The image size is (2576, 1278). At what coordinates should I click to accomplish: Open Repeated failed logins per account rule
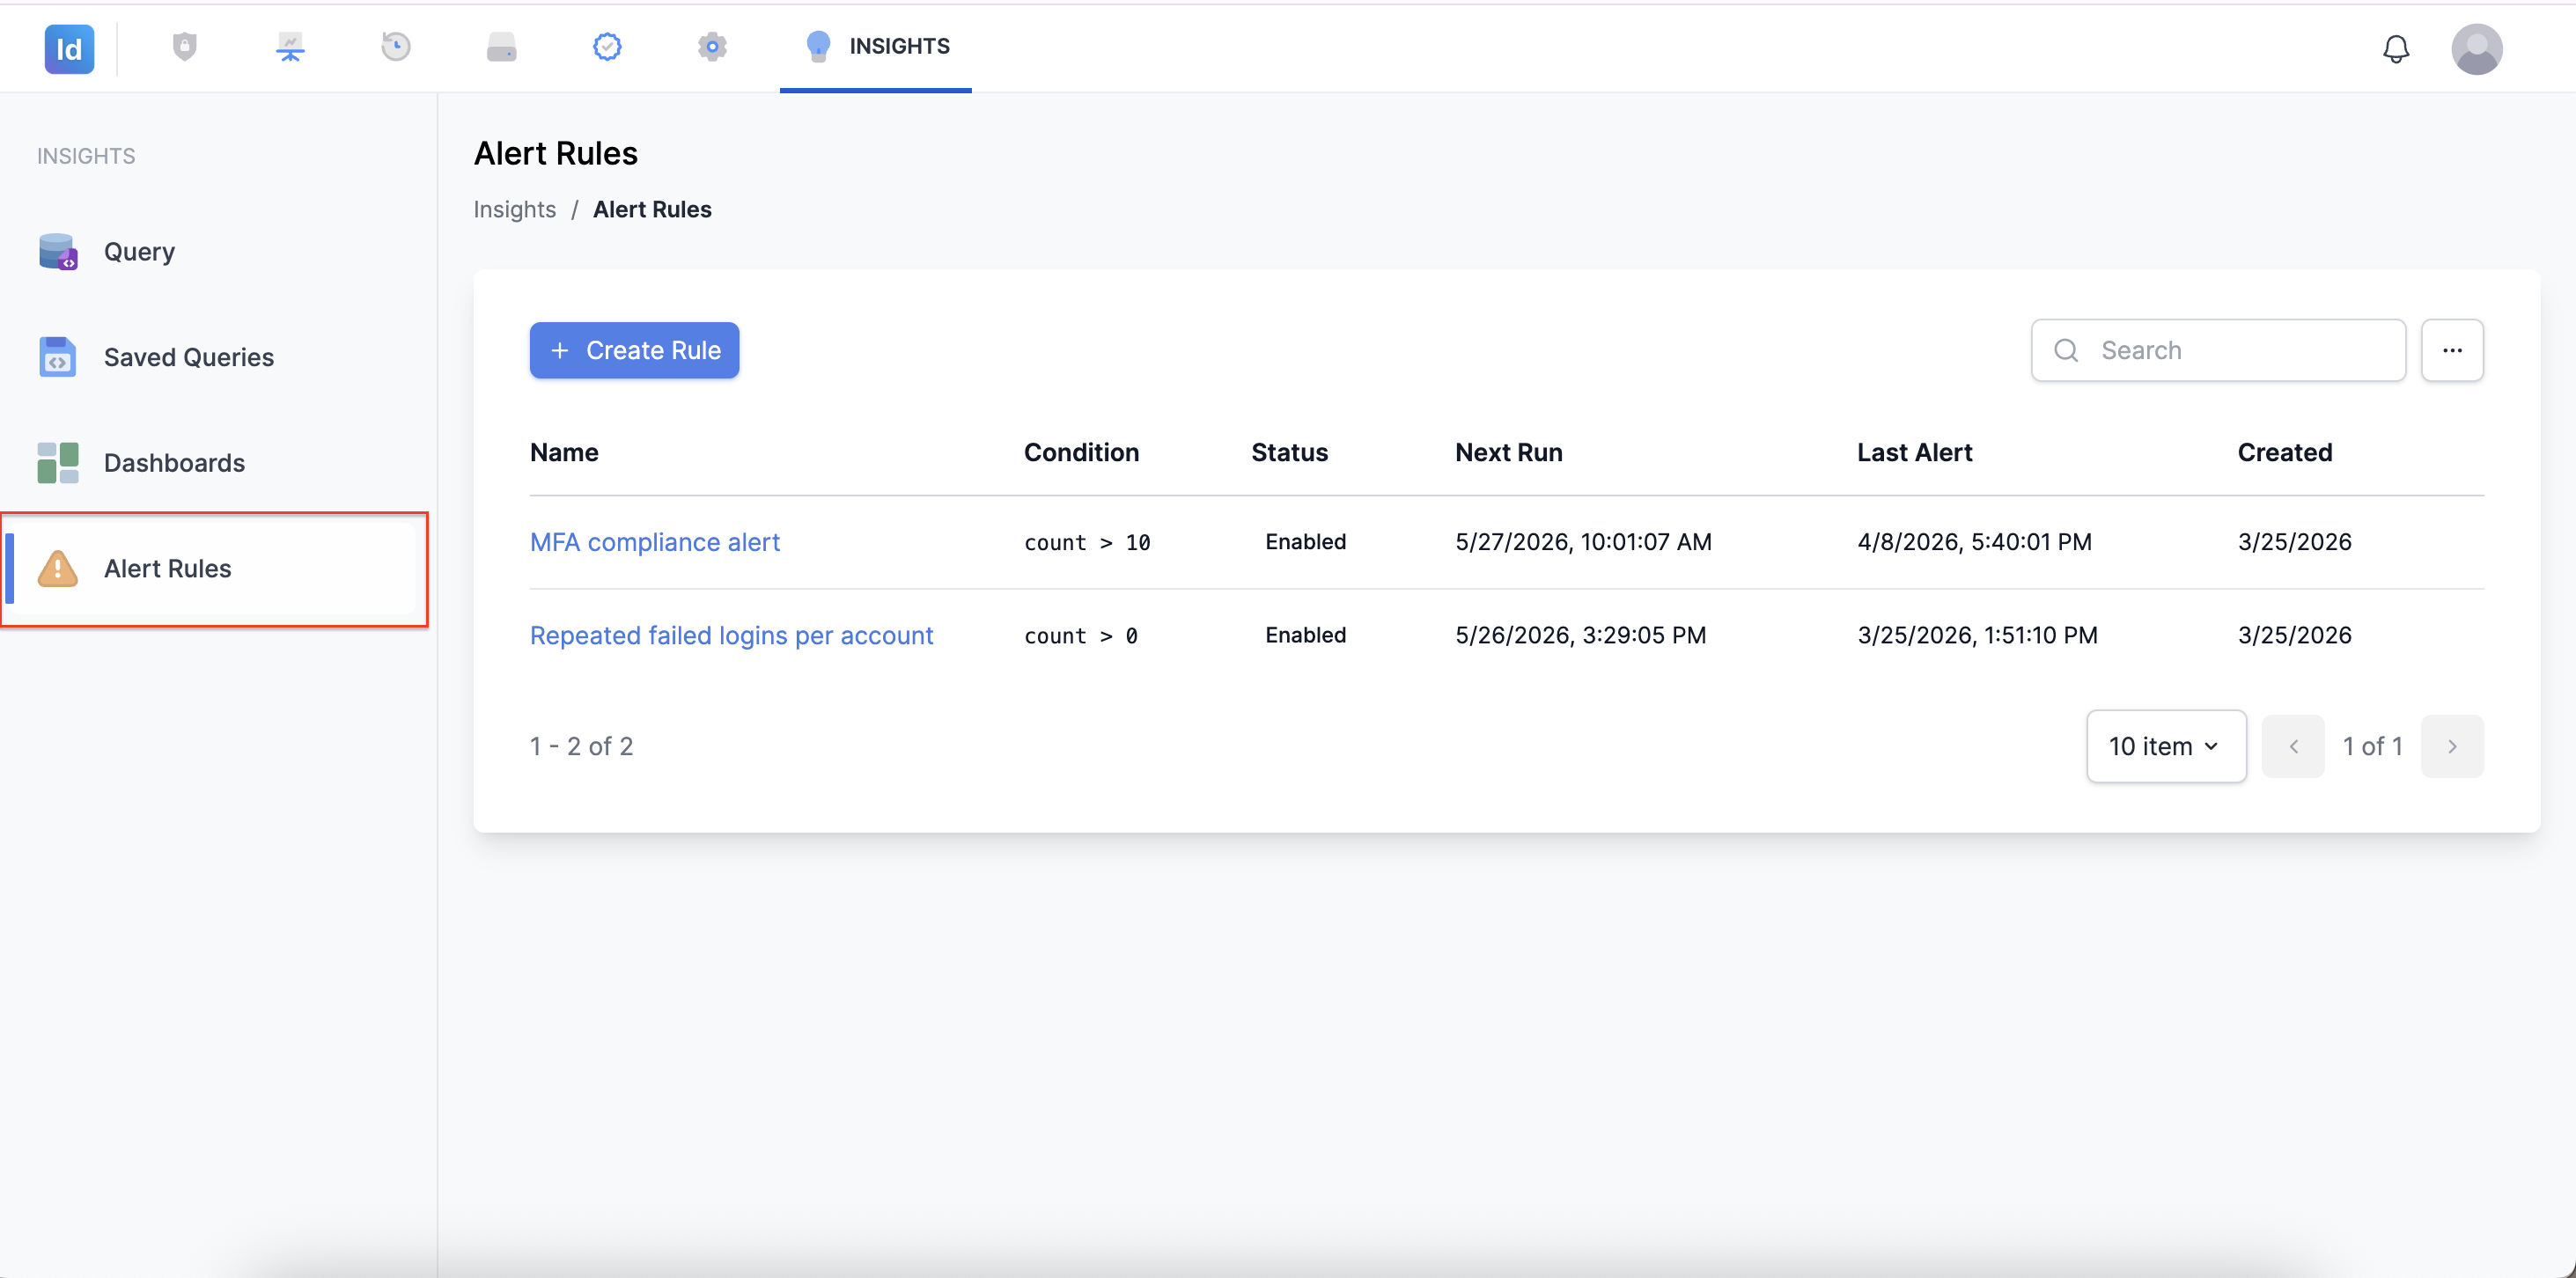tap(731, 635)
